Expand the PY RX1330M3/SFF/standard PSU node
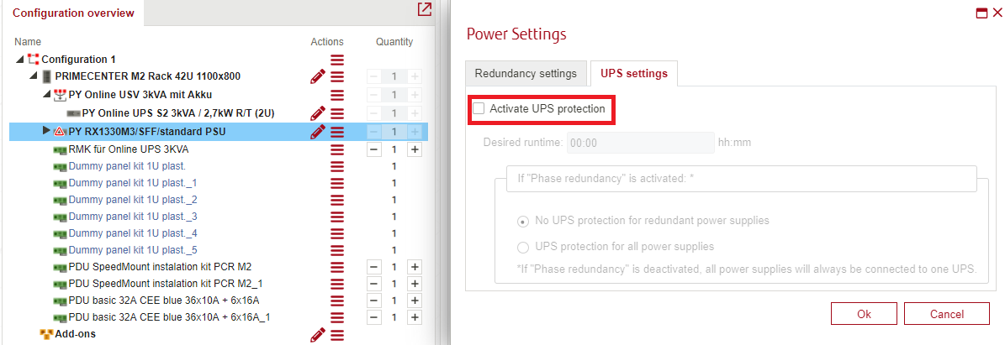Viewport: 1005px width, 345px height. (45, 131)
